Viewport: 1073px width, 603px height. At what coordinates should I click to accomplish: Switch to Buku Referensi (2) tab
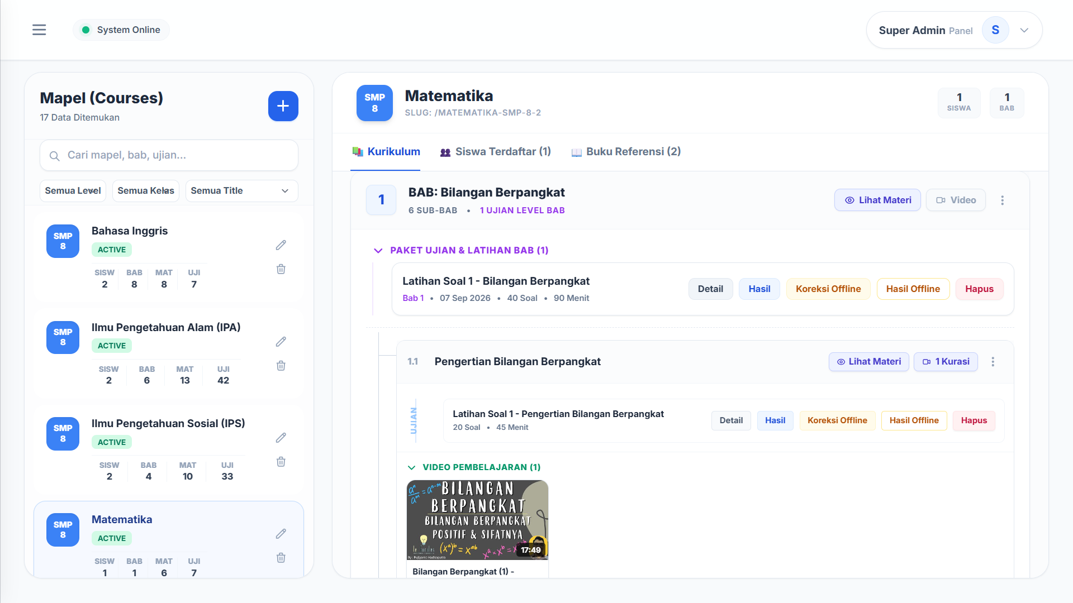point(626,151)
